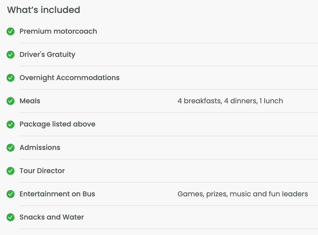
Task: Click the green check beside Overnight Accommodations
Action: click(x=11, y=78)
